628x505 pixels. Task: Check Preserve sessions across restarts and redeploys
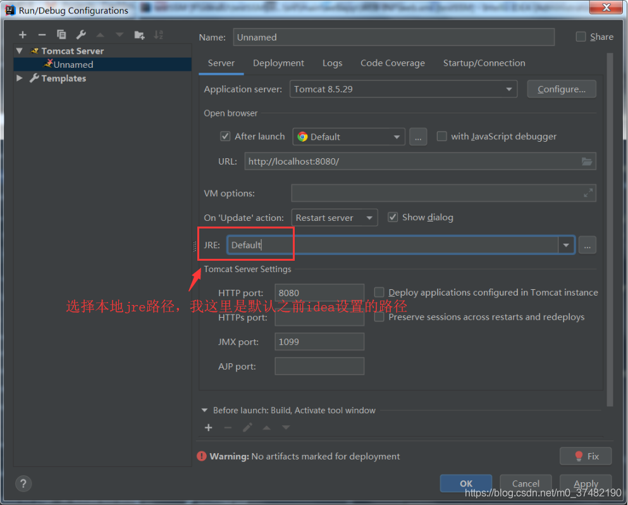pyautogui.click(x=379, y=317)
